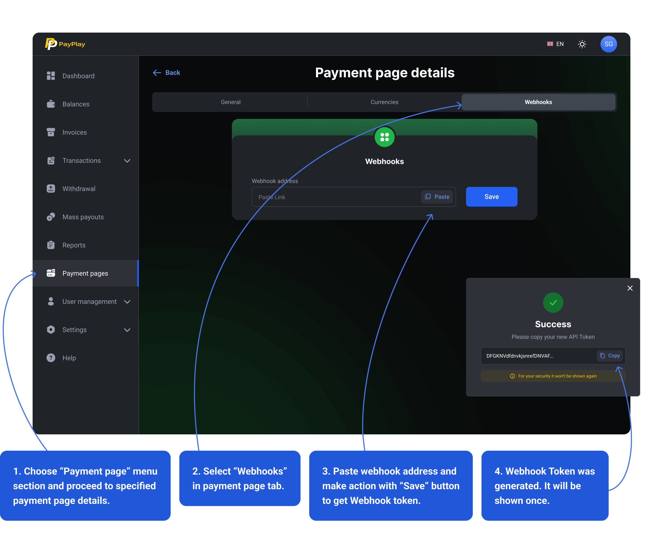This screenshot has width=663, height=556.
Task: Copy the new API Token
Action: click(x=610, y=355)
